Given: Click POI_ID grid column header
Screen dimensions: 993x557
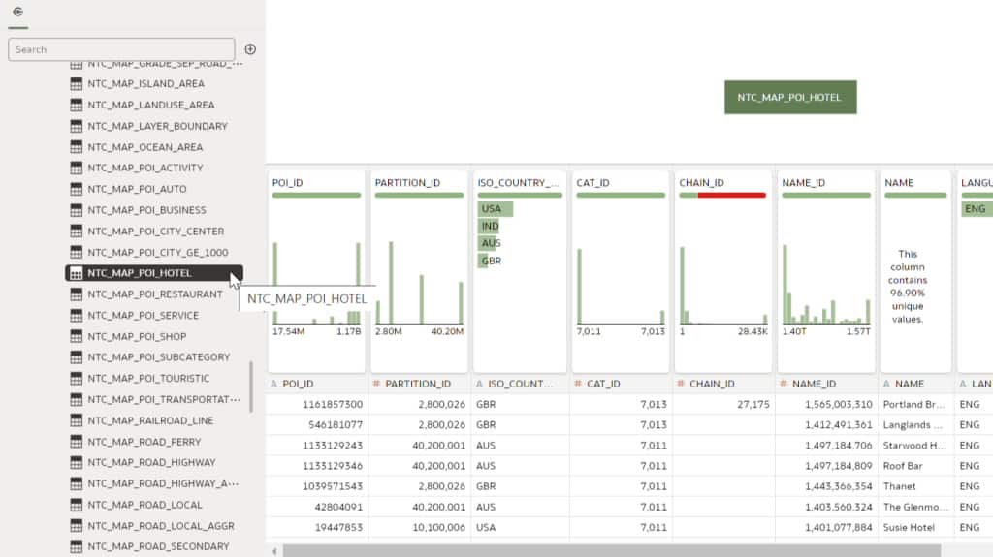Looking at the screenshot, I should click(317, 384).
